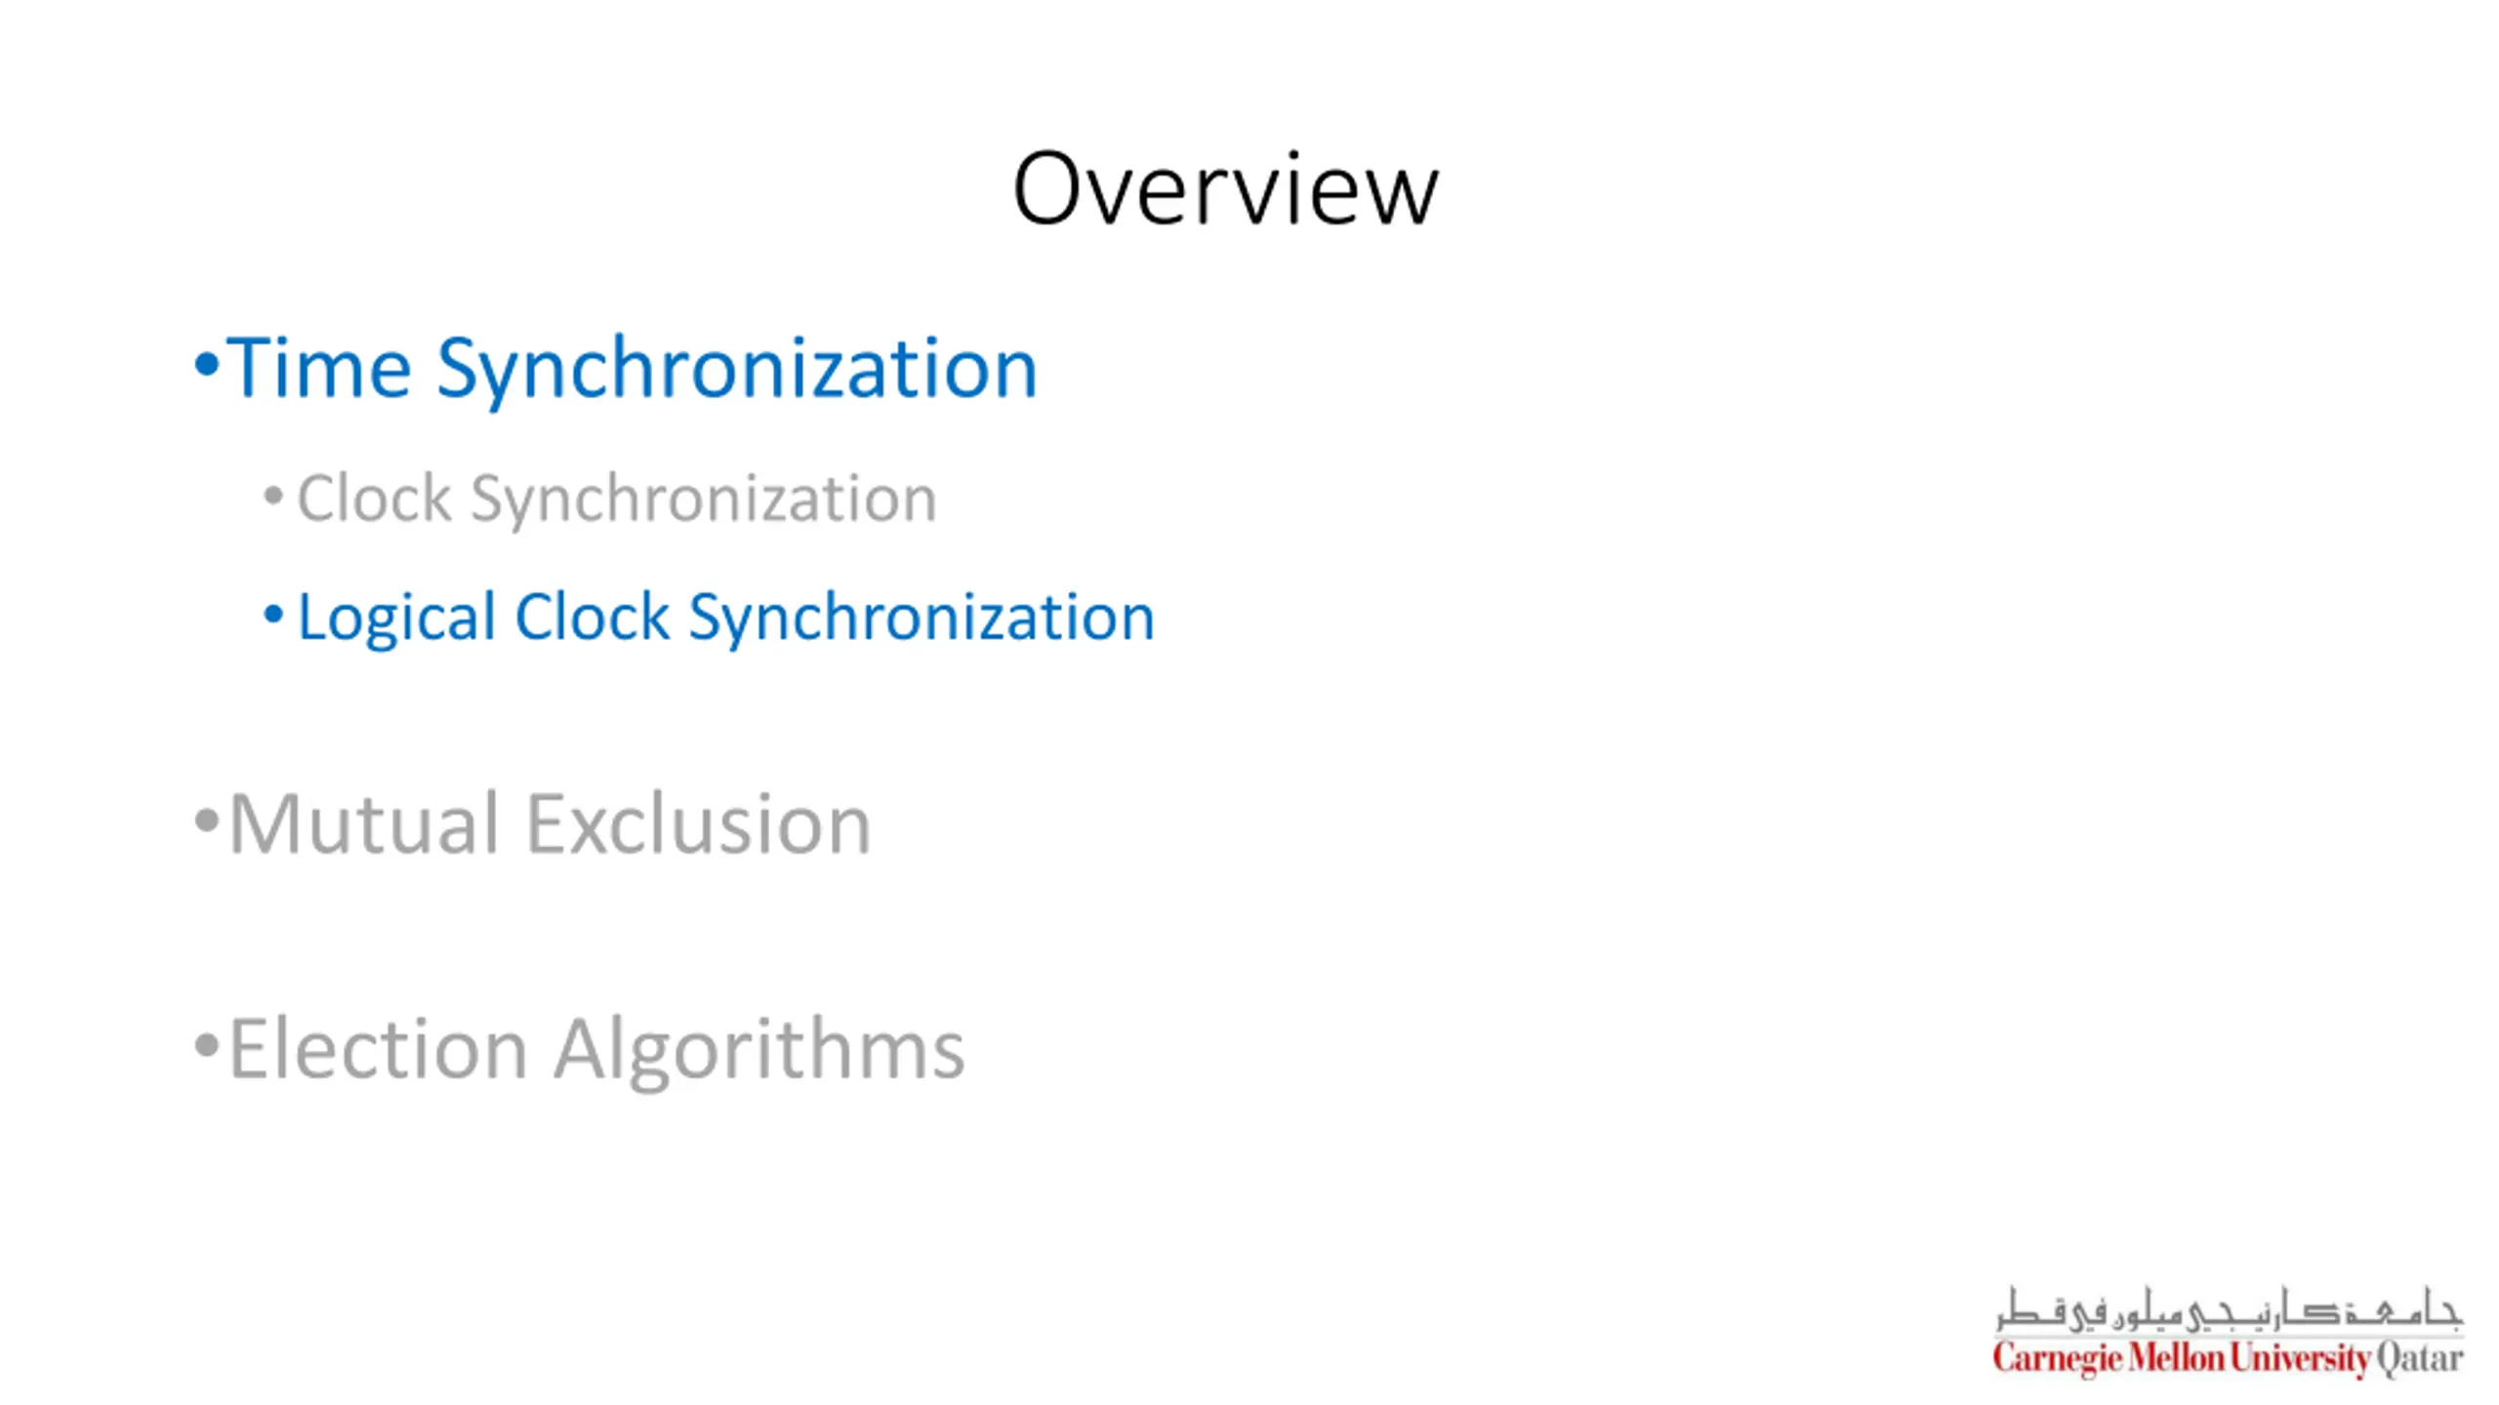2499x1405 pixels.
Task: Click the bullet before Election Algorithms
Action: coord(206,1046)
